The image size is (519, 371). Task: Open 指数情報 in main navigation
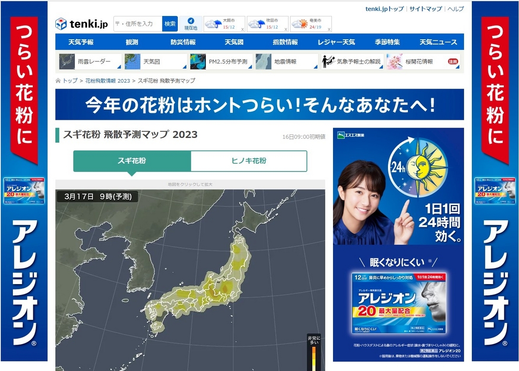(285, 42)
